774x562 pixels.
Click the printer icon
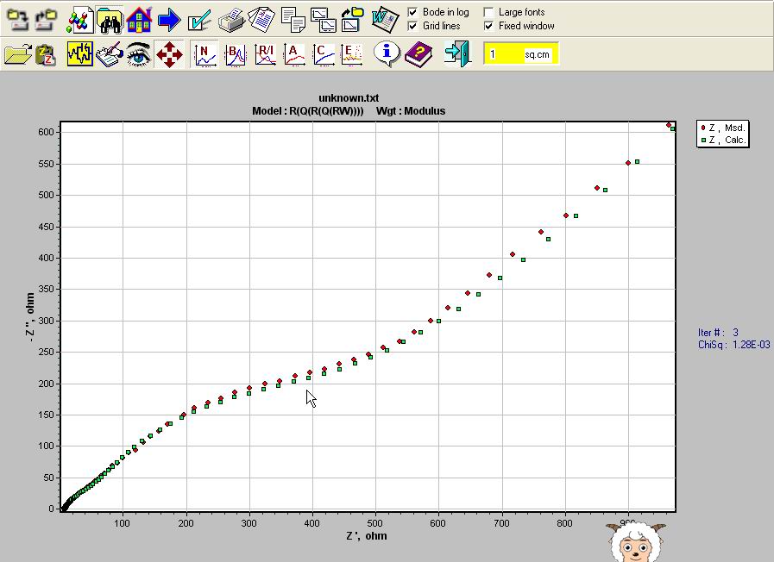pos(230,19)
